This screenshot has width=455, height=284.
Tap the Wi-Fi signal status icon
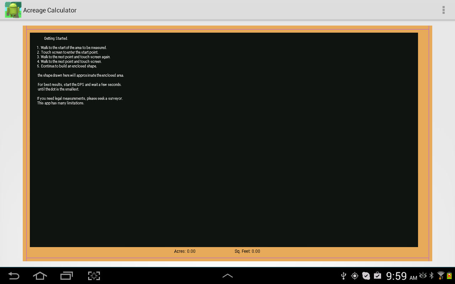tap(441, 275)
